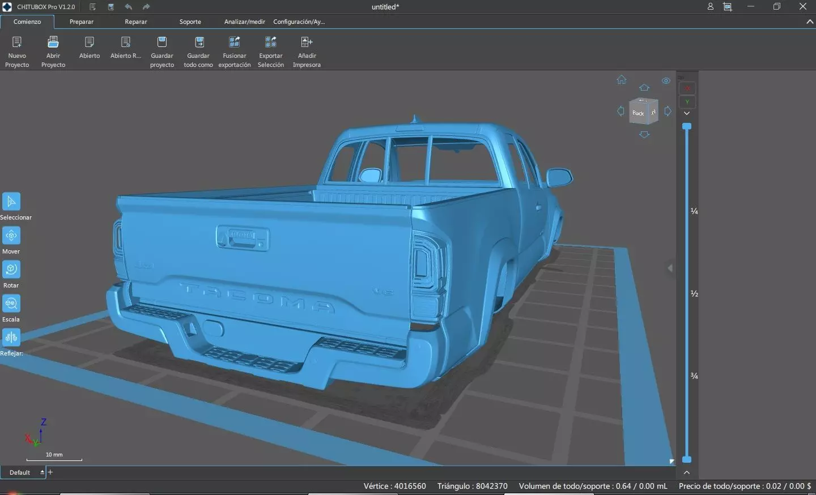Switch to the Soporte tab
The height and width of the screenshot is (495, 816).
190,22
